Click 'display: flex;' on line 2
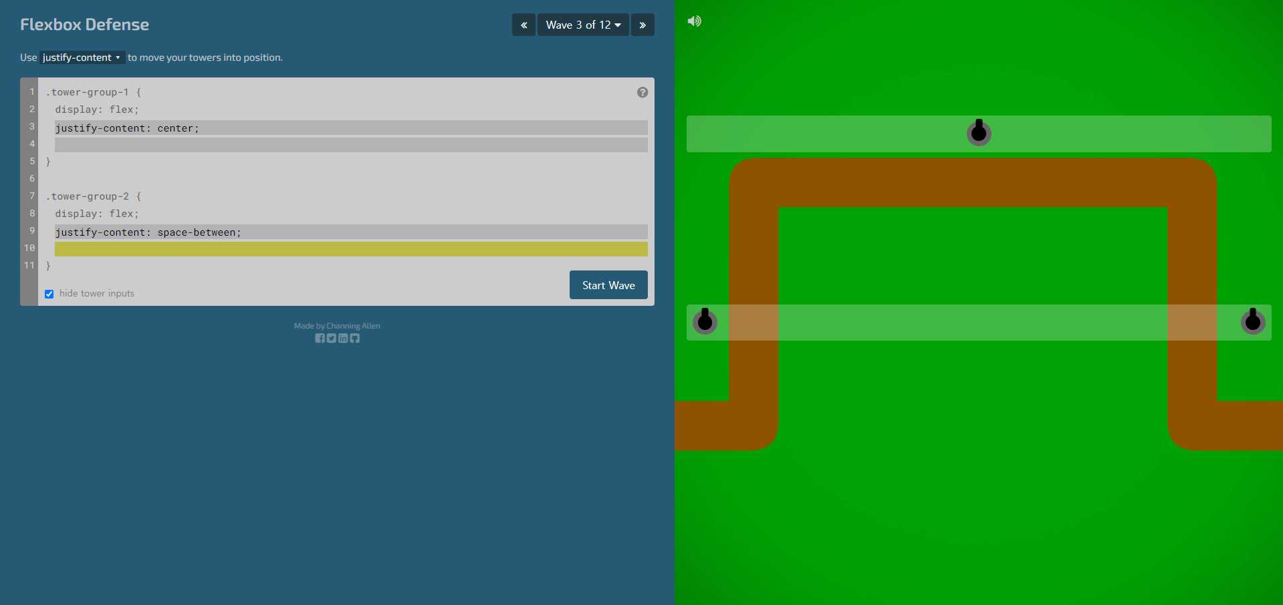 point(97,110)
